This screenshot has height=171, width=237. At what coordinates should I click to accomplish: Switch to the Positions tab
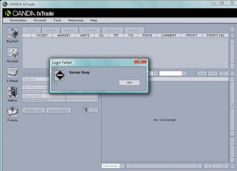point(90,30)
